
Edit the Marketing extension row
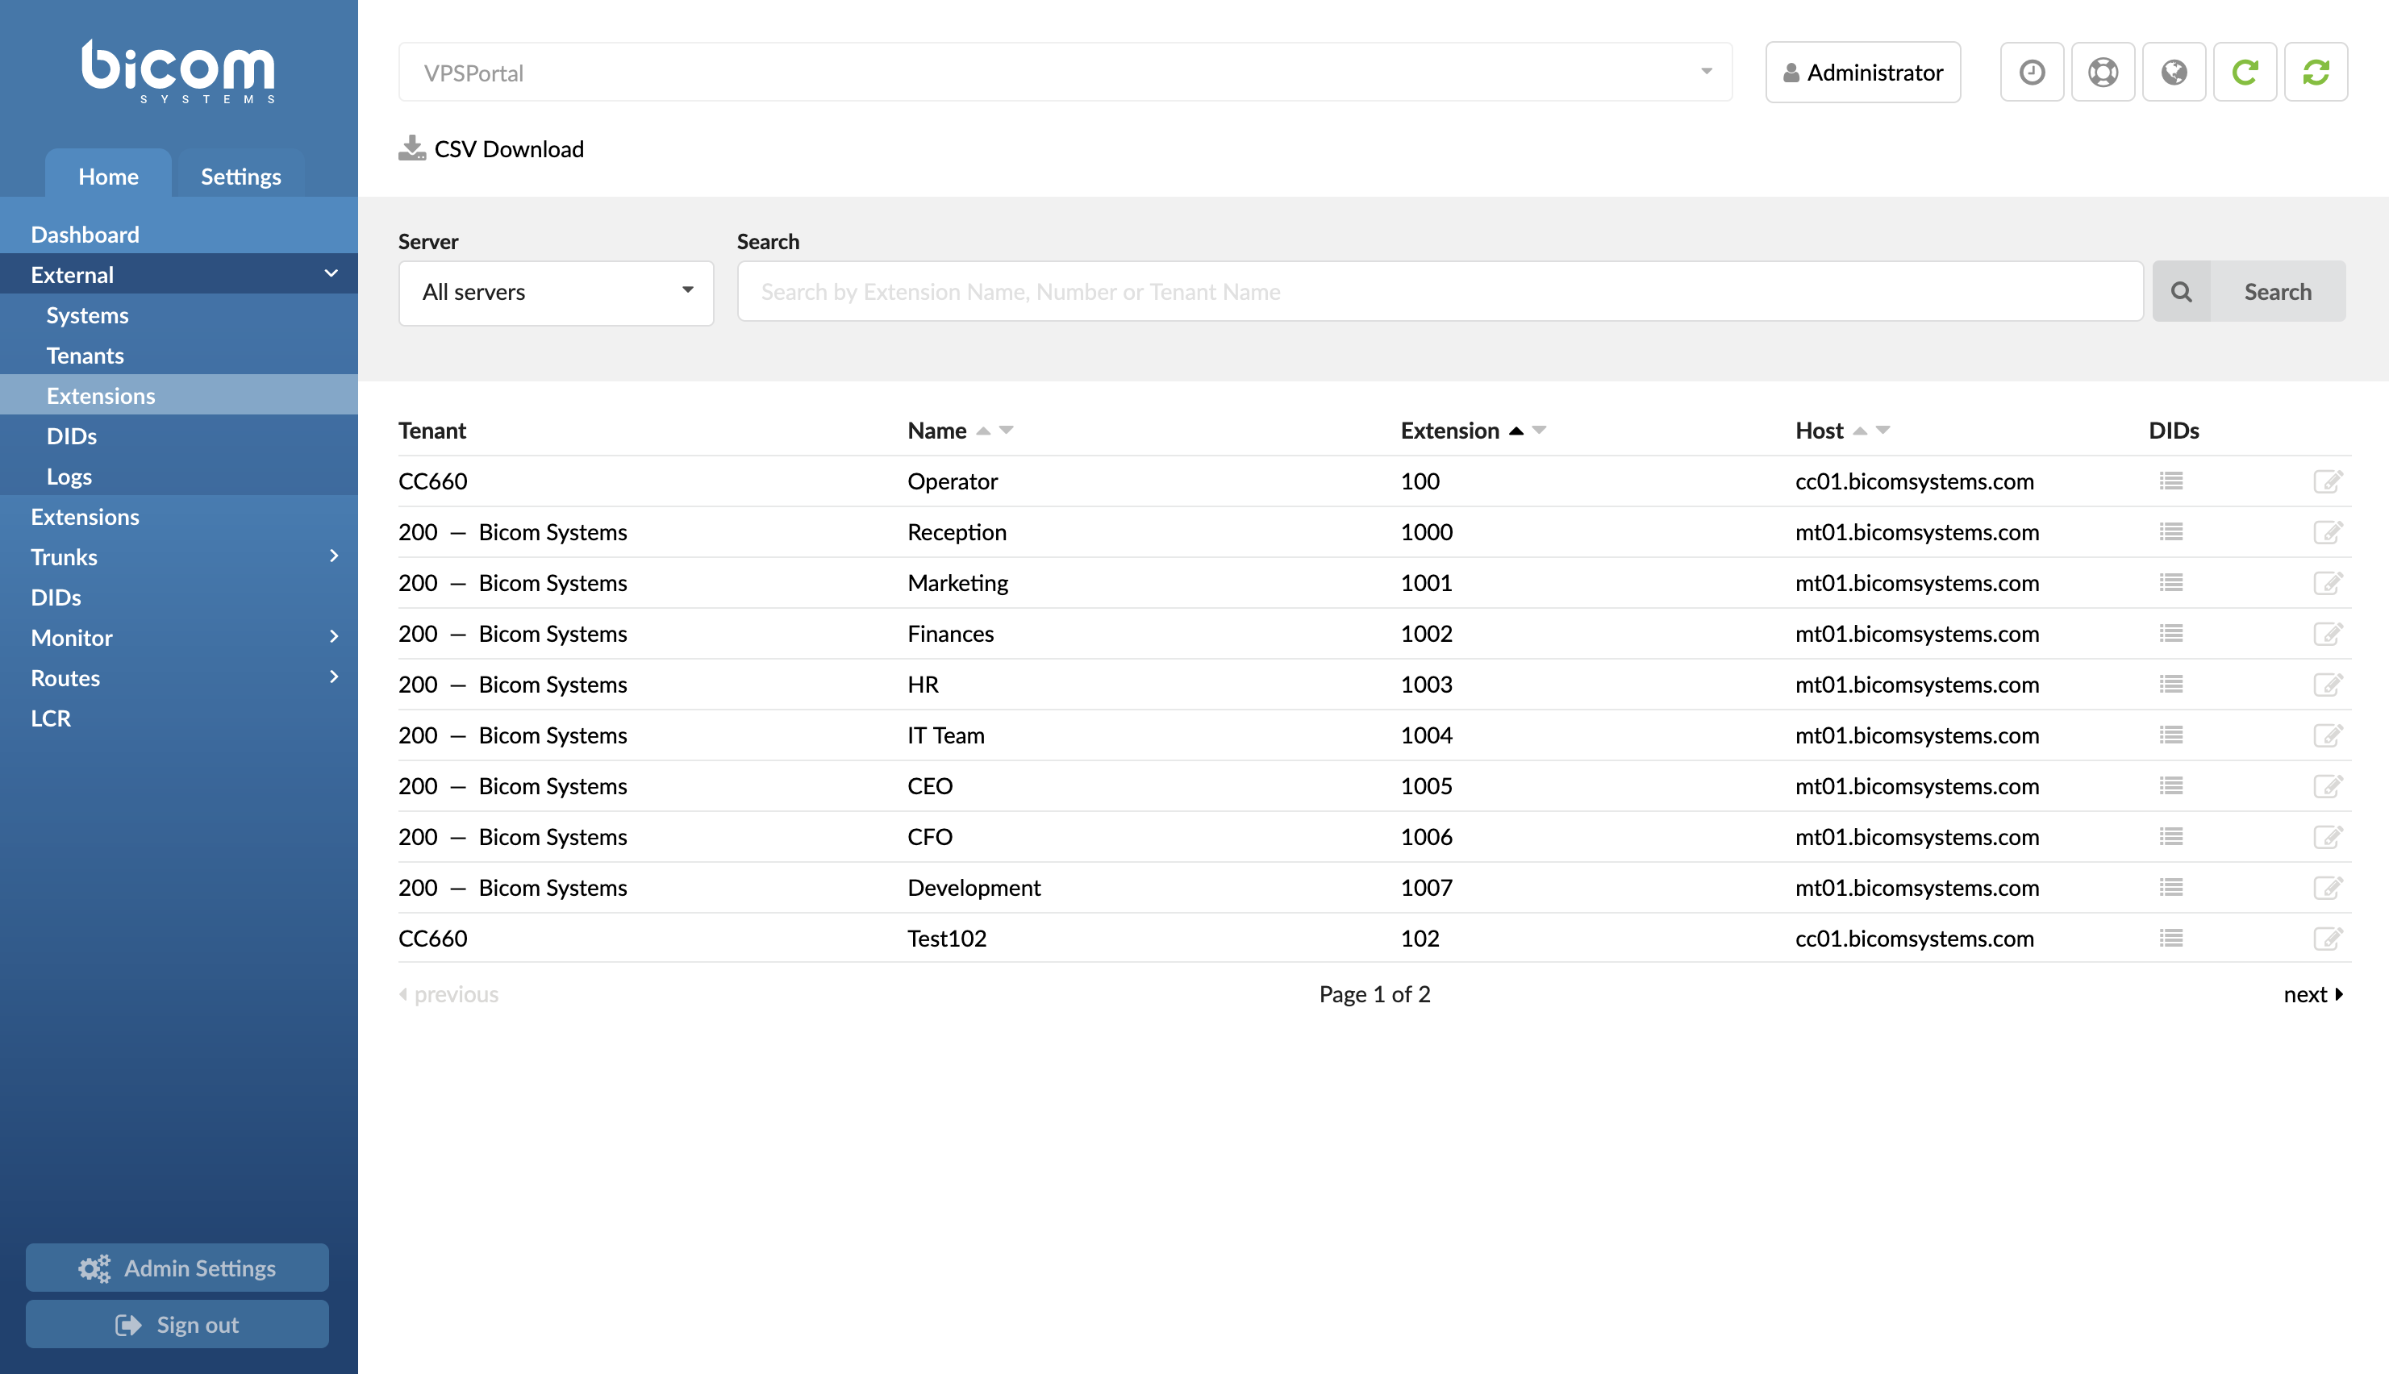pos(2328,583)
